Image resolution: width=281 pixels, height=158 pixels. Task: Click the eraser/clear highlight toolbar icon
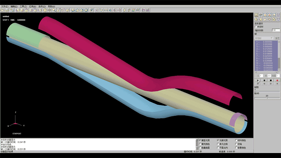pyautogui.click(x=91, y=10)
